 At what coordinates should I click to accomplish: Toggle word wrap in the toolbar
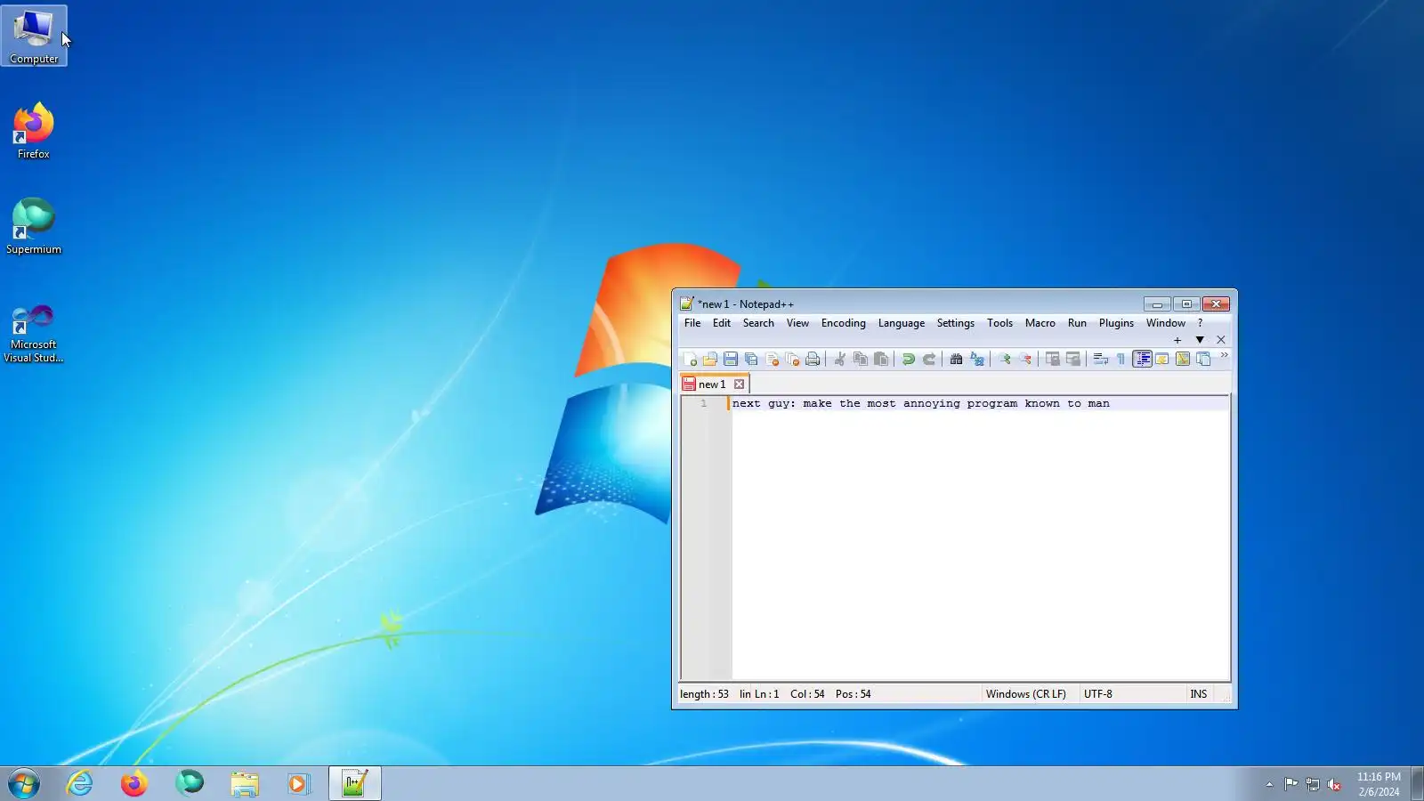click(x=1100, y=360)
